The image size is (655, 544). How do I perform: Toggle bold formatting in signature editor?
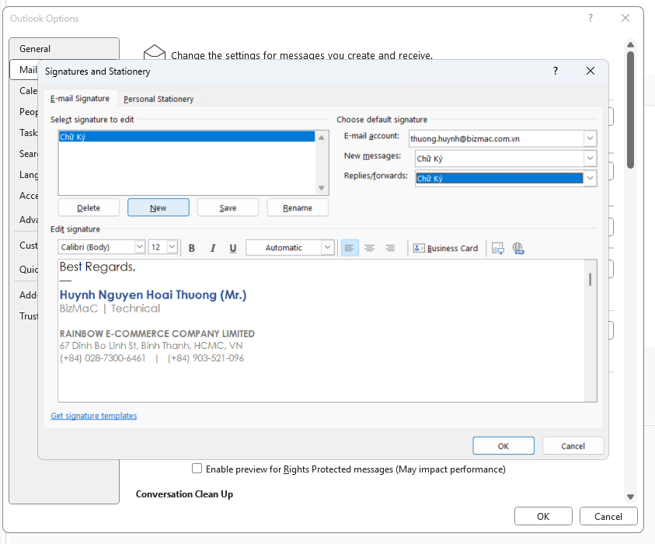pos(192,248)
